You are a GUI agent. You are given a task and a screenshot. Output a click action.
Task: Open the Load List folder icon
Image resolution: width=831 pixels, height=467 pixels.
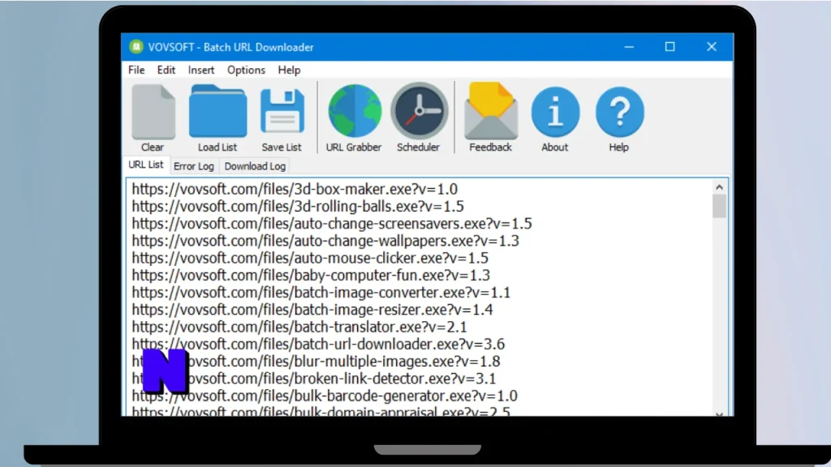coord(217,112)
